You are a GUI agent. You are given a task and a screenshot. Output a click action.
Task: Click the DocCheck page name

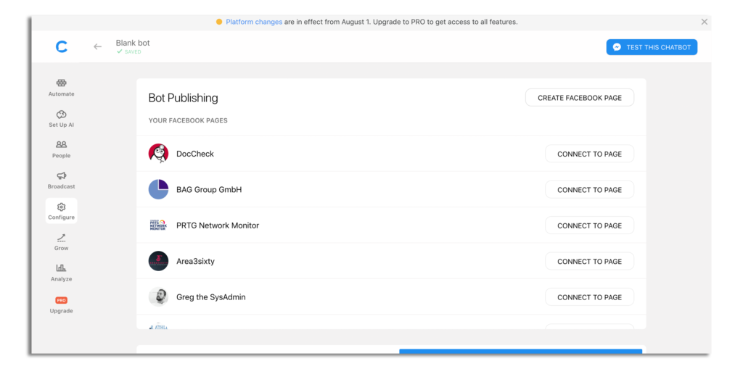[195, 154]
